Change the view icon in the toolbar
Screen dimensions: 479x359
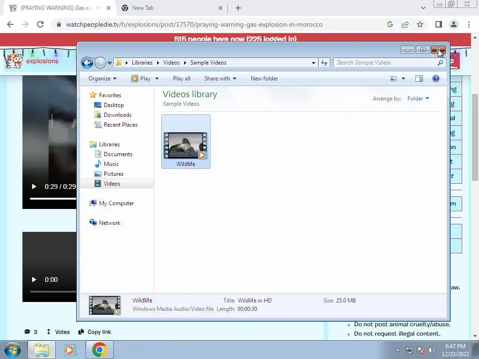(x=393, y=79)
